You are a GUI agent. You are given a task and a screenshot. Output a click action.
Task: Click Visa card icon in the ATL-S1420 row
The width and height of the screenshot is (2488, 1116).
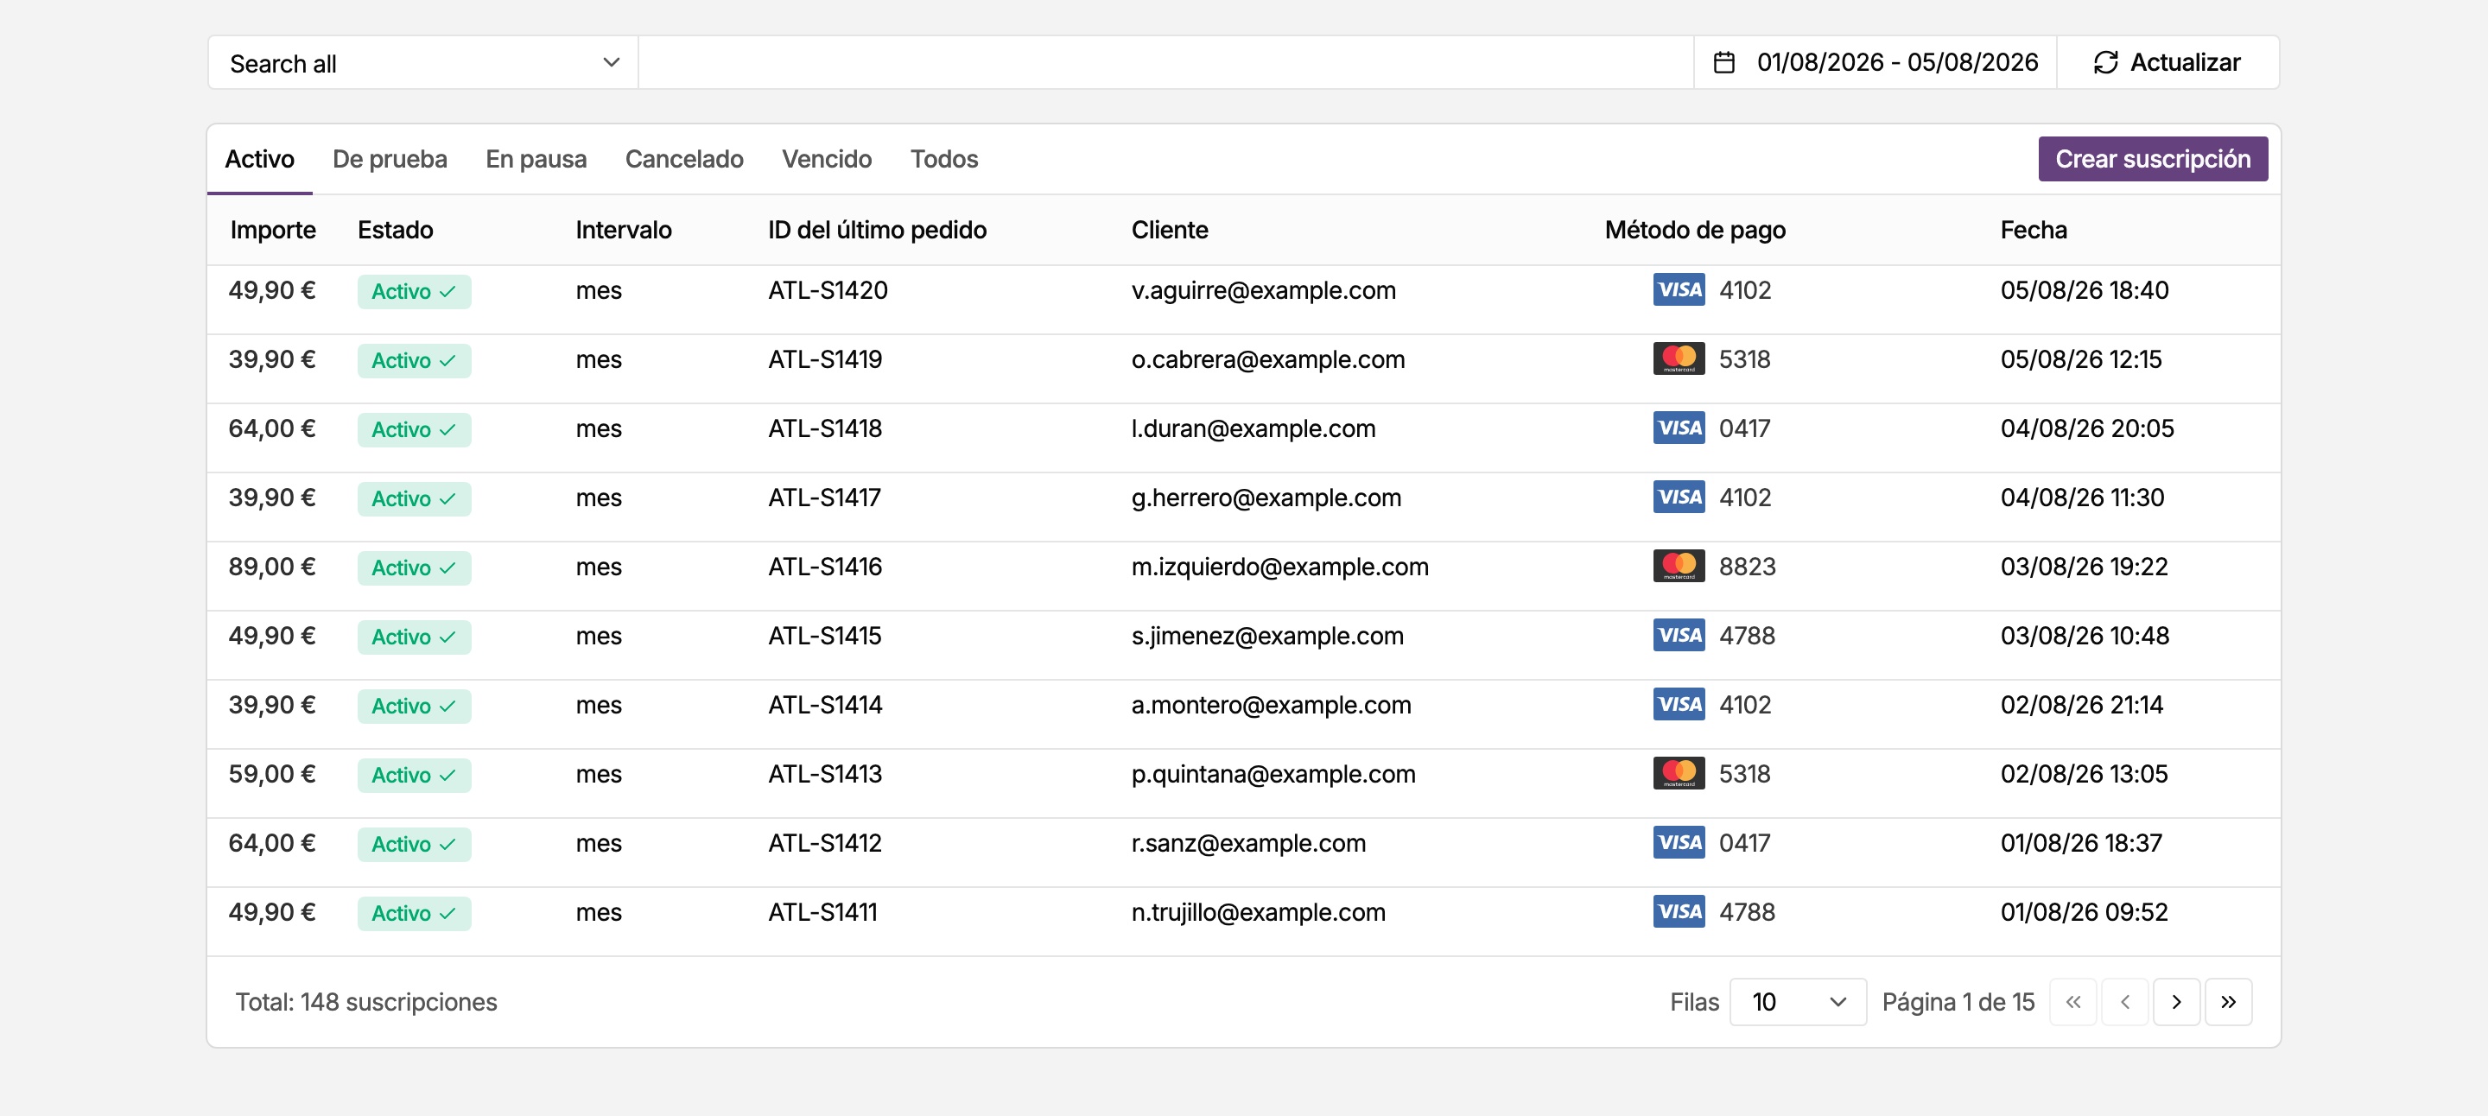[x=1679, y=289]
